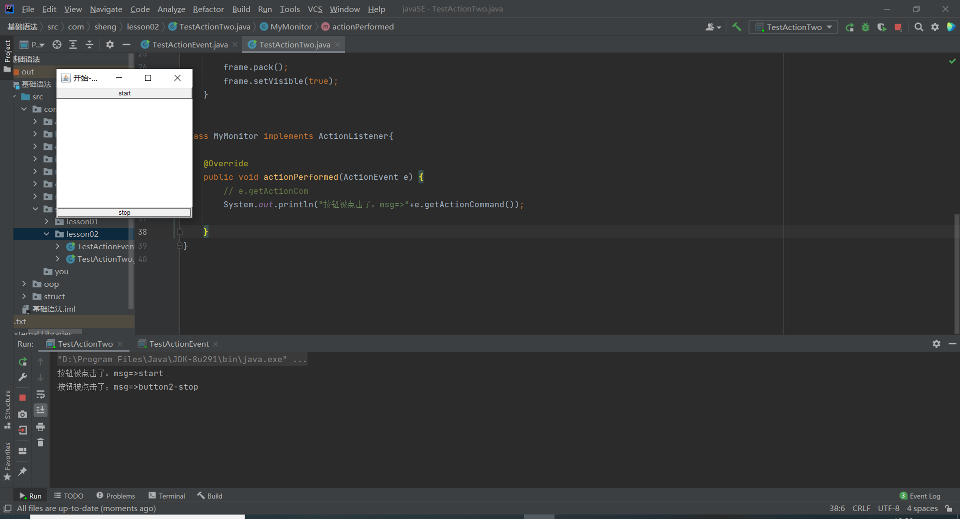Dump threads camera icon in Run panel
This screenshot has width=960, height=519.
click(22, 414)
